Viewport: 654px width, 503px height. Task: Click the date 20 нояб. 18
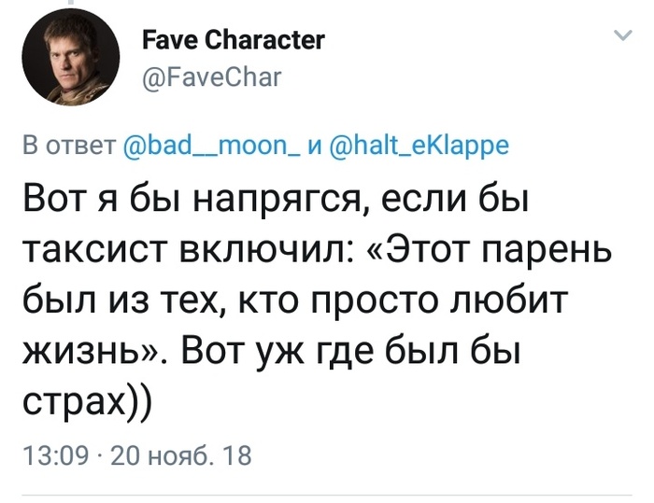(181, 456)
